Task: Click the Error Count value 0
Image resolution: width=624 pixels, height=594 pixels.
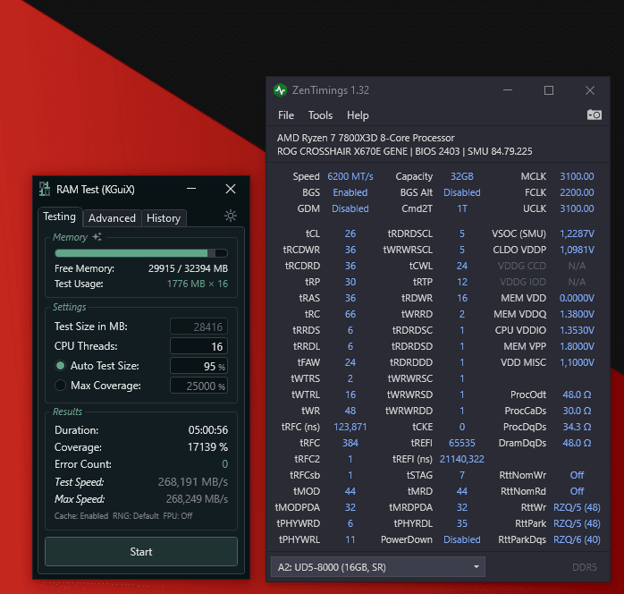Action: [x=225, y=464]
